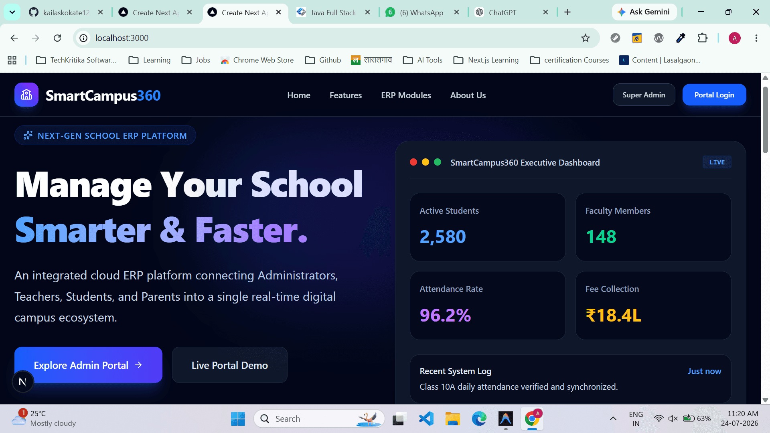Go back to the previous page

pyautogui.click(x=14, y=38)
